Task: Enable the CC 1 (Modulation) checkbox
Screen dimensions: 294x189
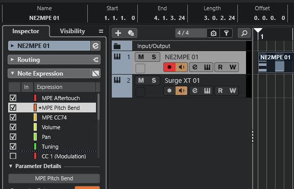Action: (13, 156)
